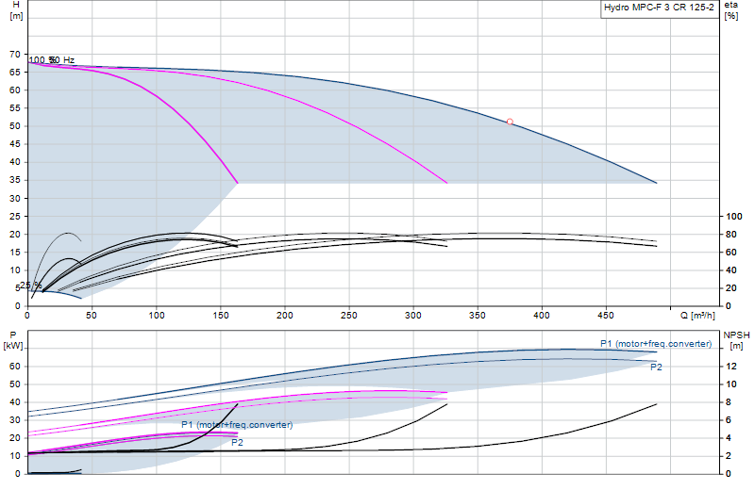The width and height of the screenshot is (755, 490).
Task: Click the 25 % curve label
Action: [x=30, y=286]
